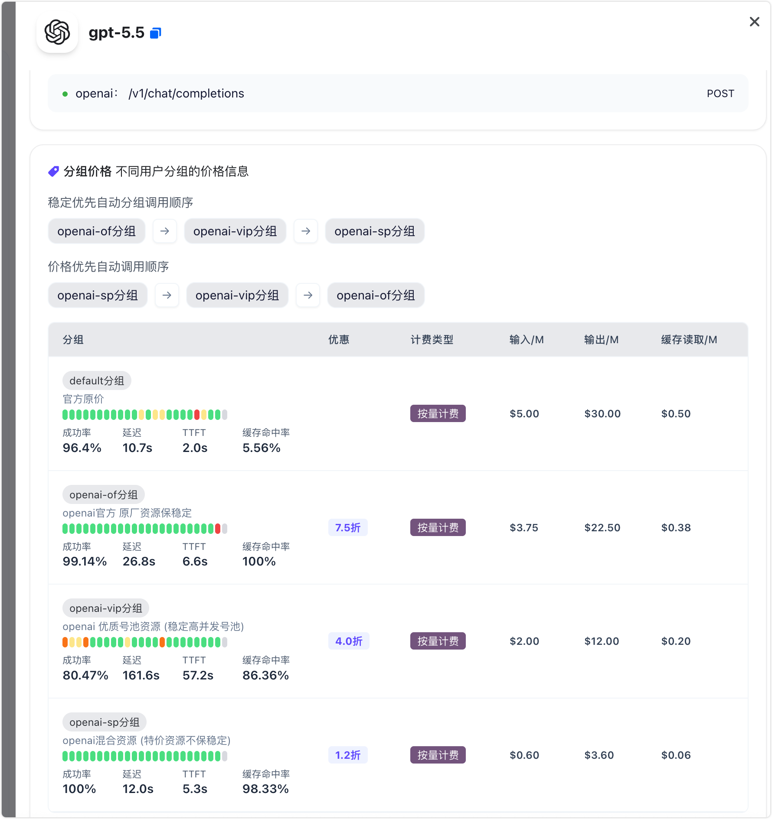Click the 5.56% cache hit rate value
Image resolution: width=772 pixels, height=819 pixels.
tap(262, 448)
